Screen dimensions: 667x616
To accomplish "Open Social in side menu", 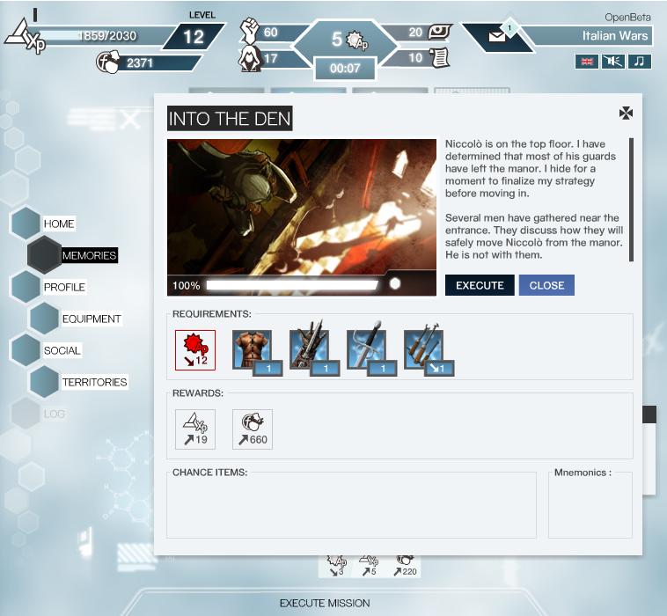I will [x=62, y=350].
